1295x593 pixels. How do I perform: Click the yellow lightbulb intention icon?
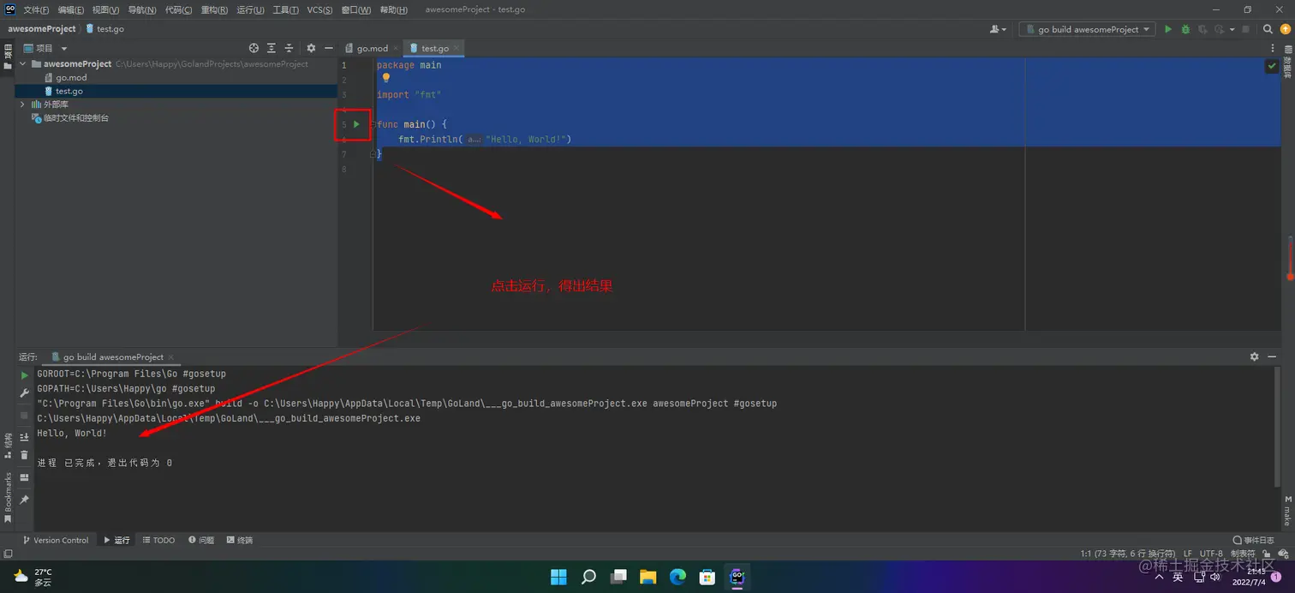pos(386,78)
